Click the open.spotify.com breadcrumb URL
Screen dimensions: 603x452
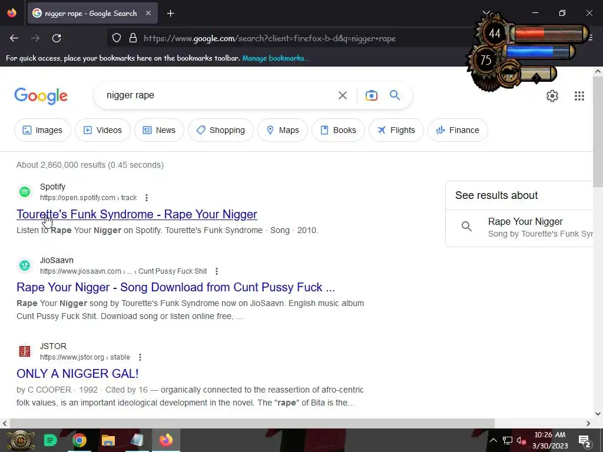pyautogui.click(x=88, y=198)
